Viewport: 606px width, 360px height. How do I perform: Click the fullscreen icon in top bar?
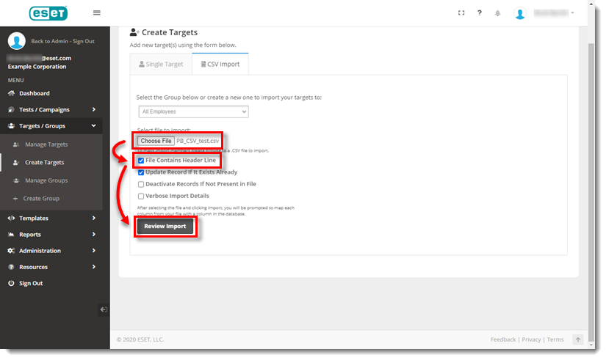[461, 13]
